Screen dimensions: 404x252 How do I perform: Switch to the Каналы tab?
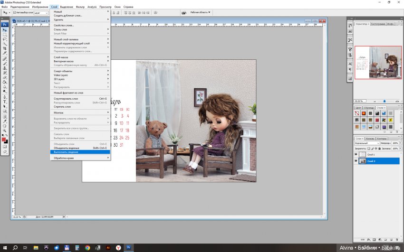[x=370, y=139]
